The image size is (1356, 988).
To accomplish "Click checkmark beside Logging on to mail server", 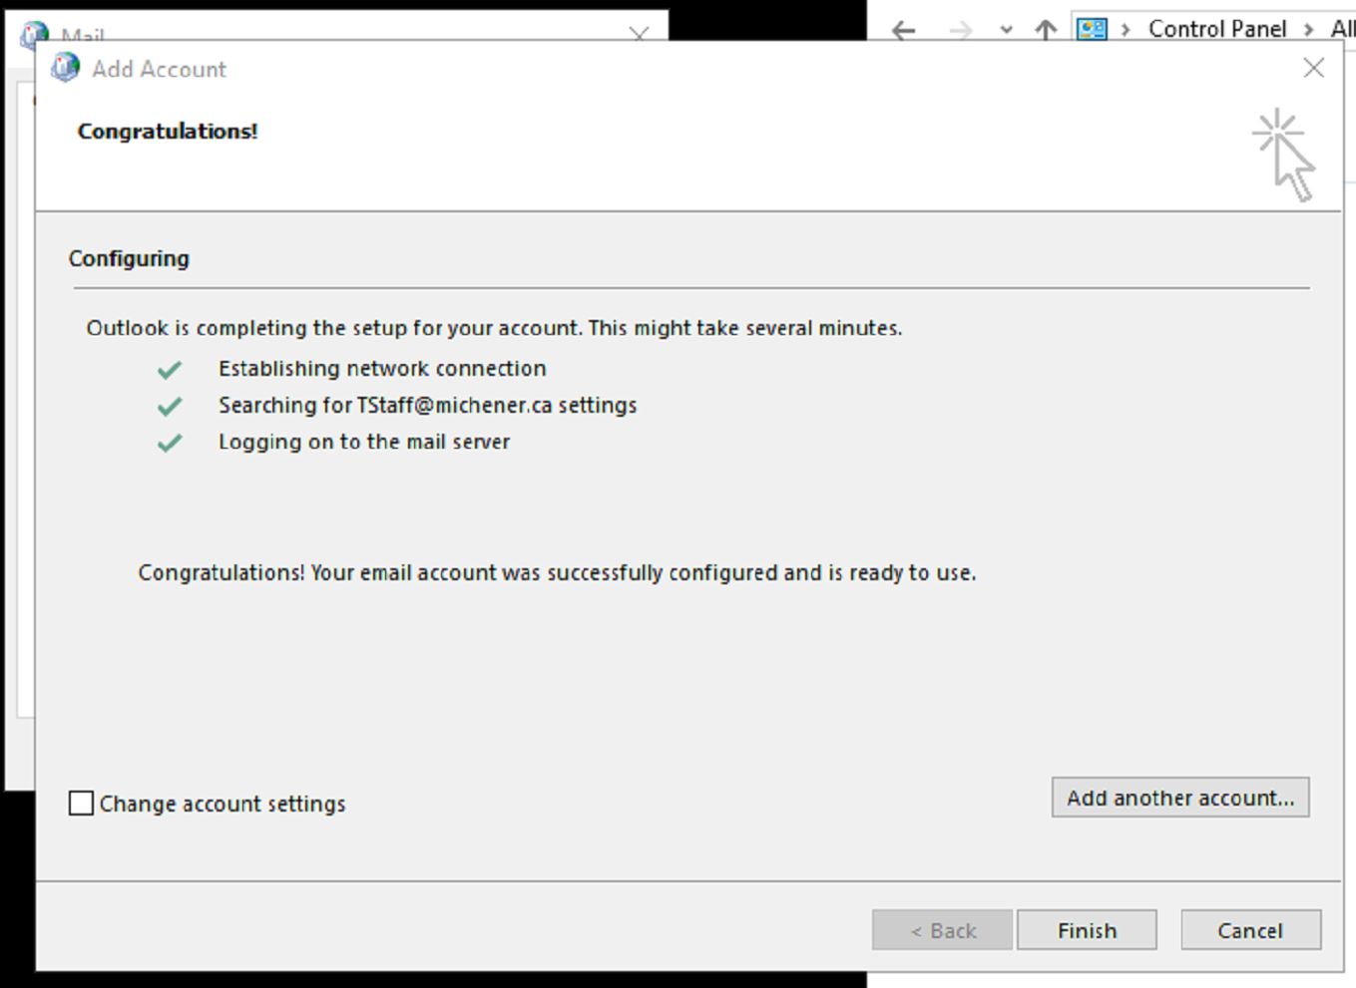I will [170, 443].
